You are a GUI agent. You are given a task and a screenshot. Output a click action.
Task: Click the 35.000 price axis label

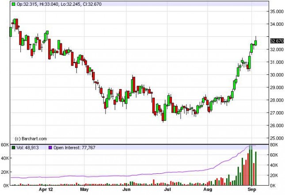pos(277,11)
